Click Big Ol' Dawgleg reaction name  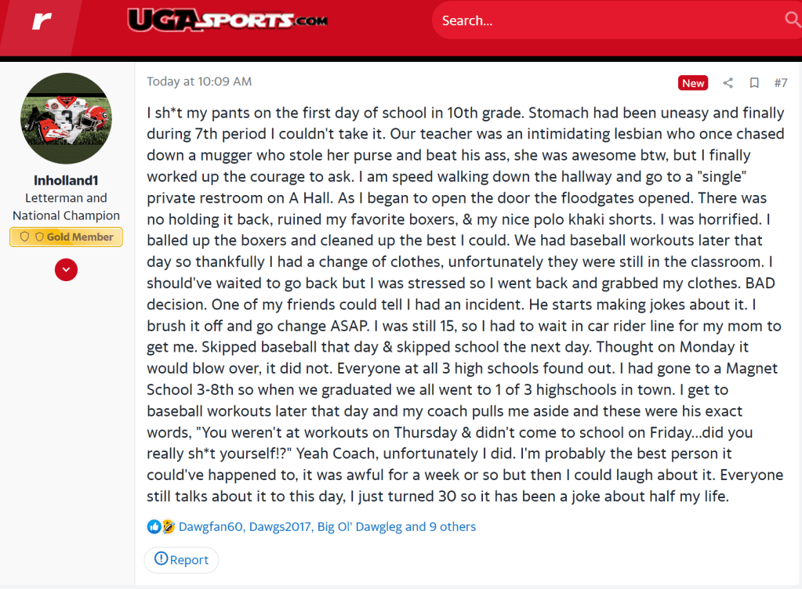(x=359, y=526)
